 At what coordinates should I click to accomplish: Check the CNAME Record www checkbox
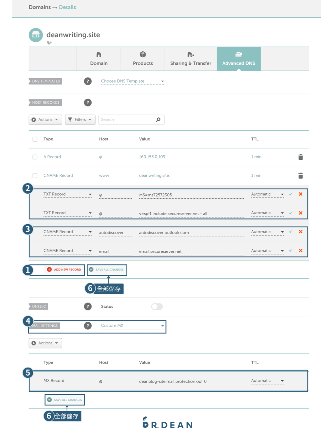[x=35, y=176]
